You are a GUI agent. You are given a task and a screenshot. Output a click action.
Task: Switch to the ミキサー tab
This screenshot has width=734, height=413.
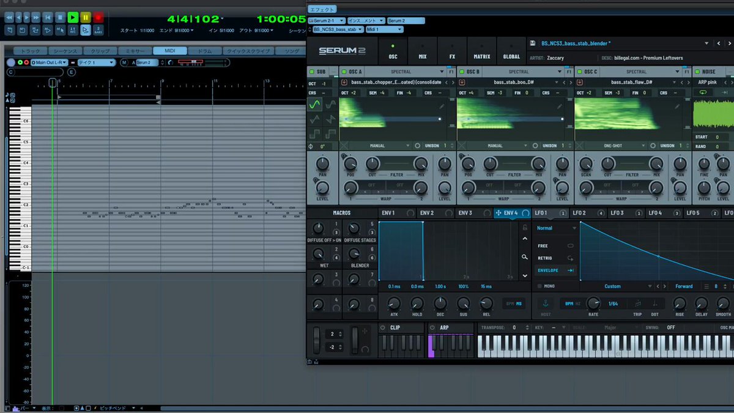click(x=135, y=51)
